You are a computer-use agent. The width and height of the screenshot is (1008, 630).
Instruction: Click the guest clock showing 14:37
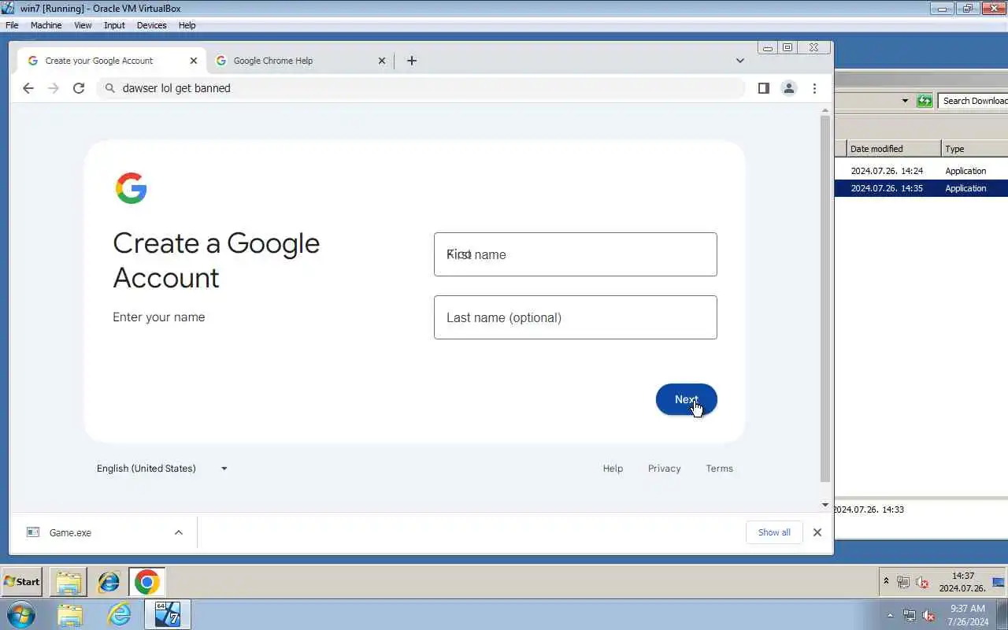pyautogui.click(x=962, y=582)
